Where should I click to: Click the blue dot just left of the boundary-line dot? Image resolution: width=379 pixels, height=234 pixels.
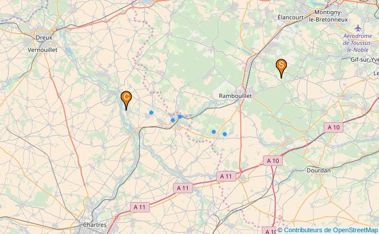point(173,120)
